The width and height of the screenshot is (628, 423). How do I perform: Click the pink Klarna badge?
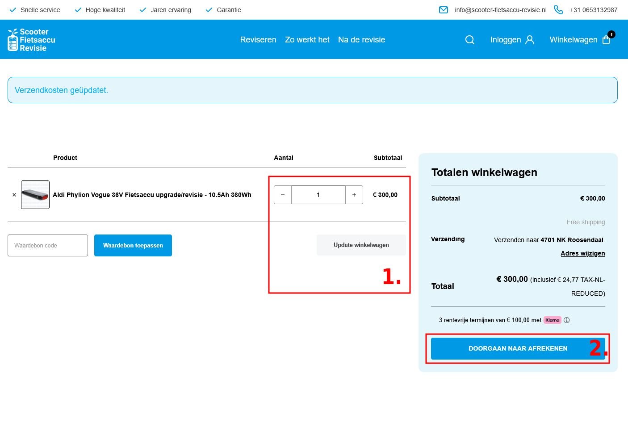coord(552,320)
